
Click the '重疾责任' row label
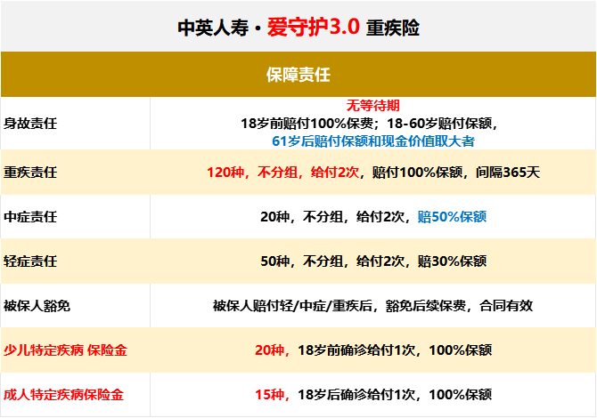30,173
